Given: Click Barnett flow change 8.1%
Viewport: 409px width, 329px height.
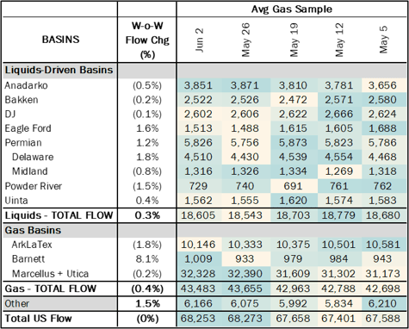Looking at the screenshot, I should [x=147, y=259].
